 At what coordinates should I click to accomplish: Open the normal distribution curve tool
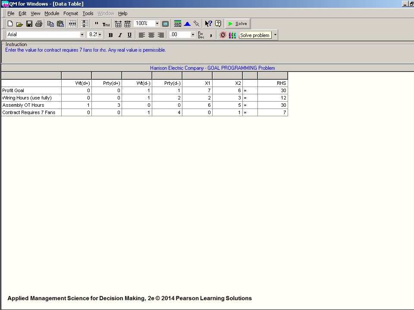tap(187, 24)
